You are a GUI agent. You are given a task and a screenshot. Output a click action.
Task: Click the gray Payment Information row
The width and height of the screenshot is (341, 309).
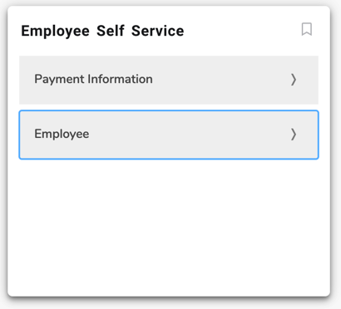169,80
